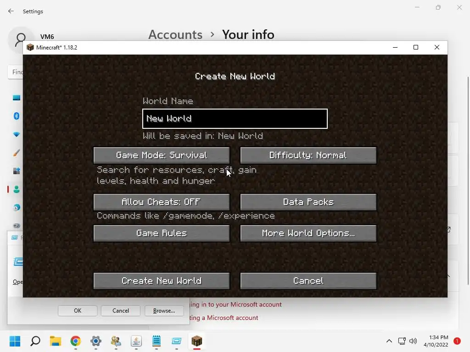470x352 pixels.
Task: Select Time & language icon in Settings
Action: (x=17, y=208)
